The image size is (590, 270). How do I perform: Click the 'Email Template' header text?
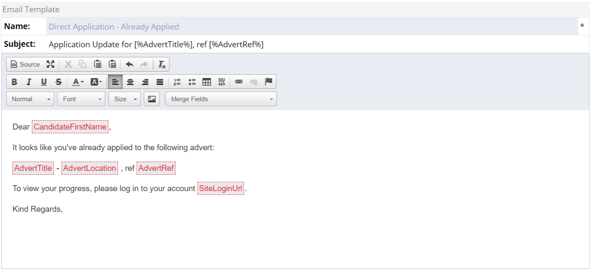coord(31,9)
